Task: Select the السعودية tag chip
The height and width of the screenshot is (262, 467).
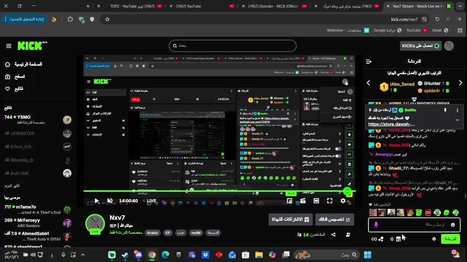Action: coord(213,233)
